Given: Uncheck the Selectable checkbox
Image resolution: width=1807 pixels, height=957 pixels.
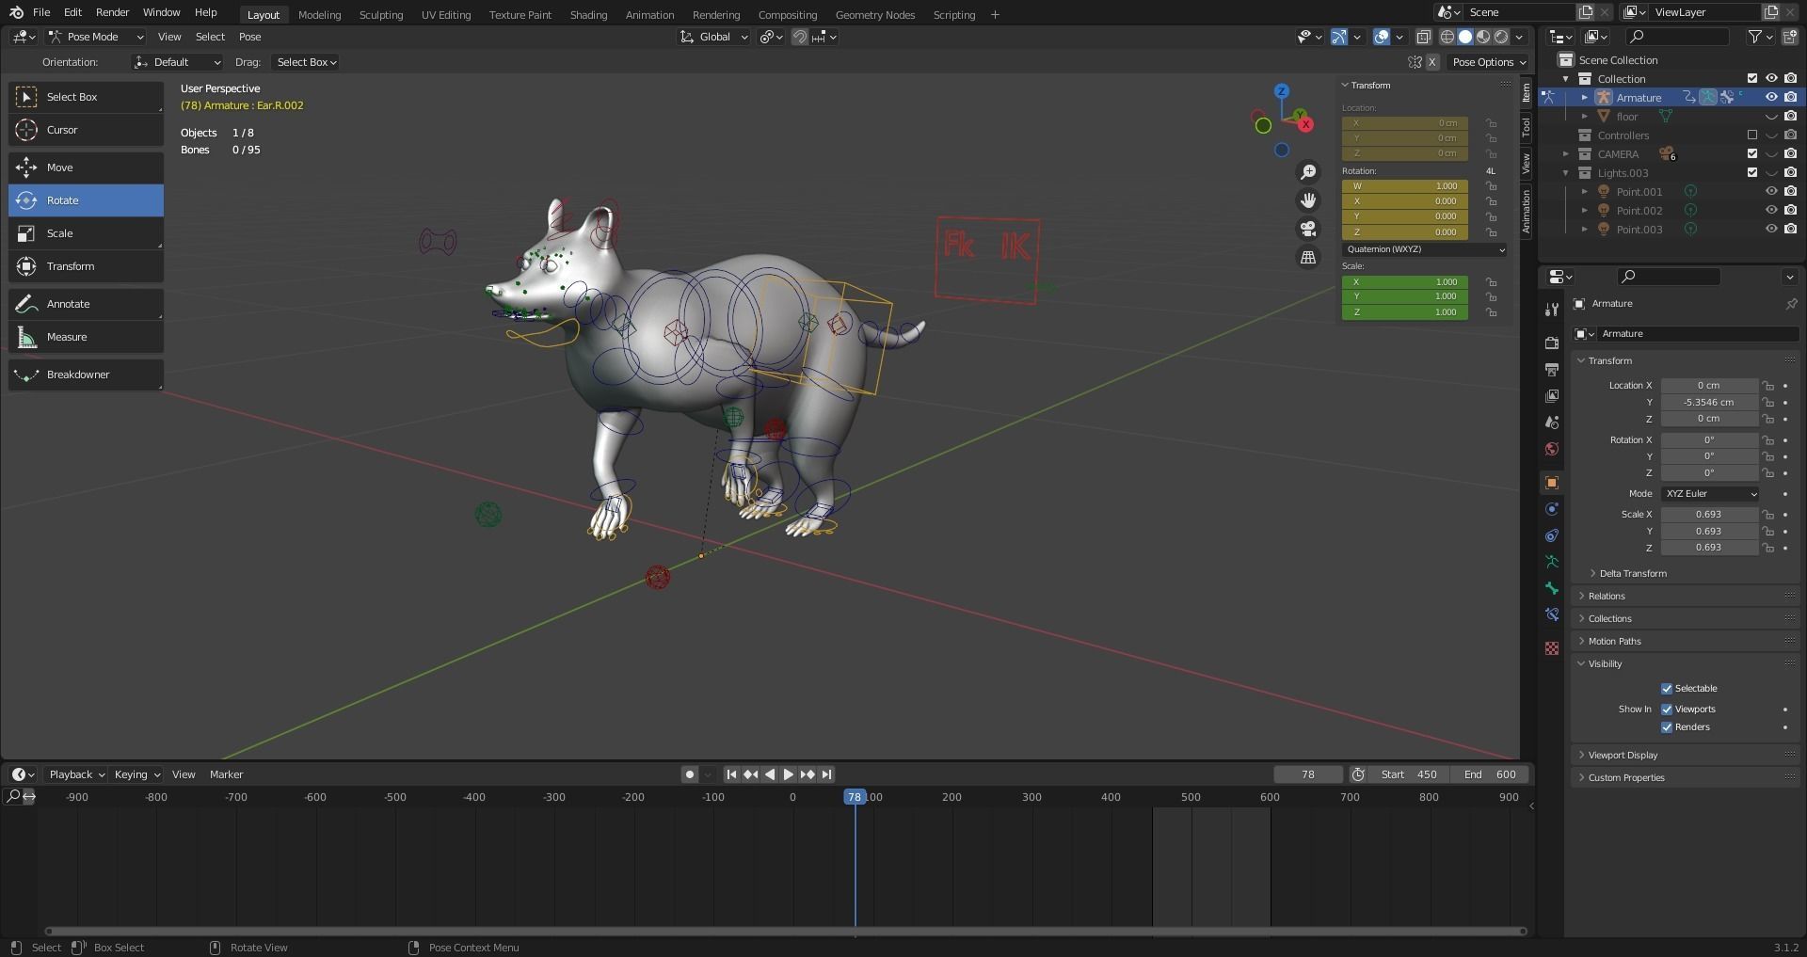Looking at the screenshot, I should [x=1667, y=689].
